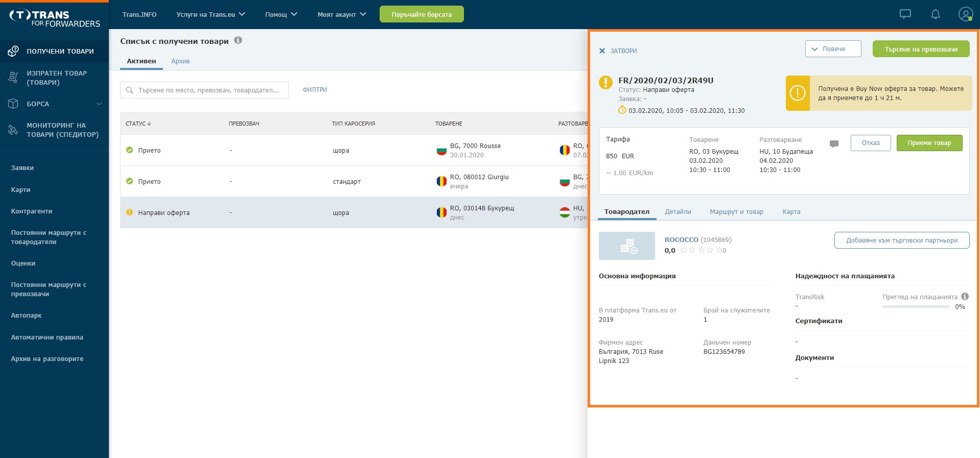The image size is (980, 458).
Task: Expand the Помощ dropdown menu
Action: [x=281, y=14]
